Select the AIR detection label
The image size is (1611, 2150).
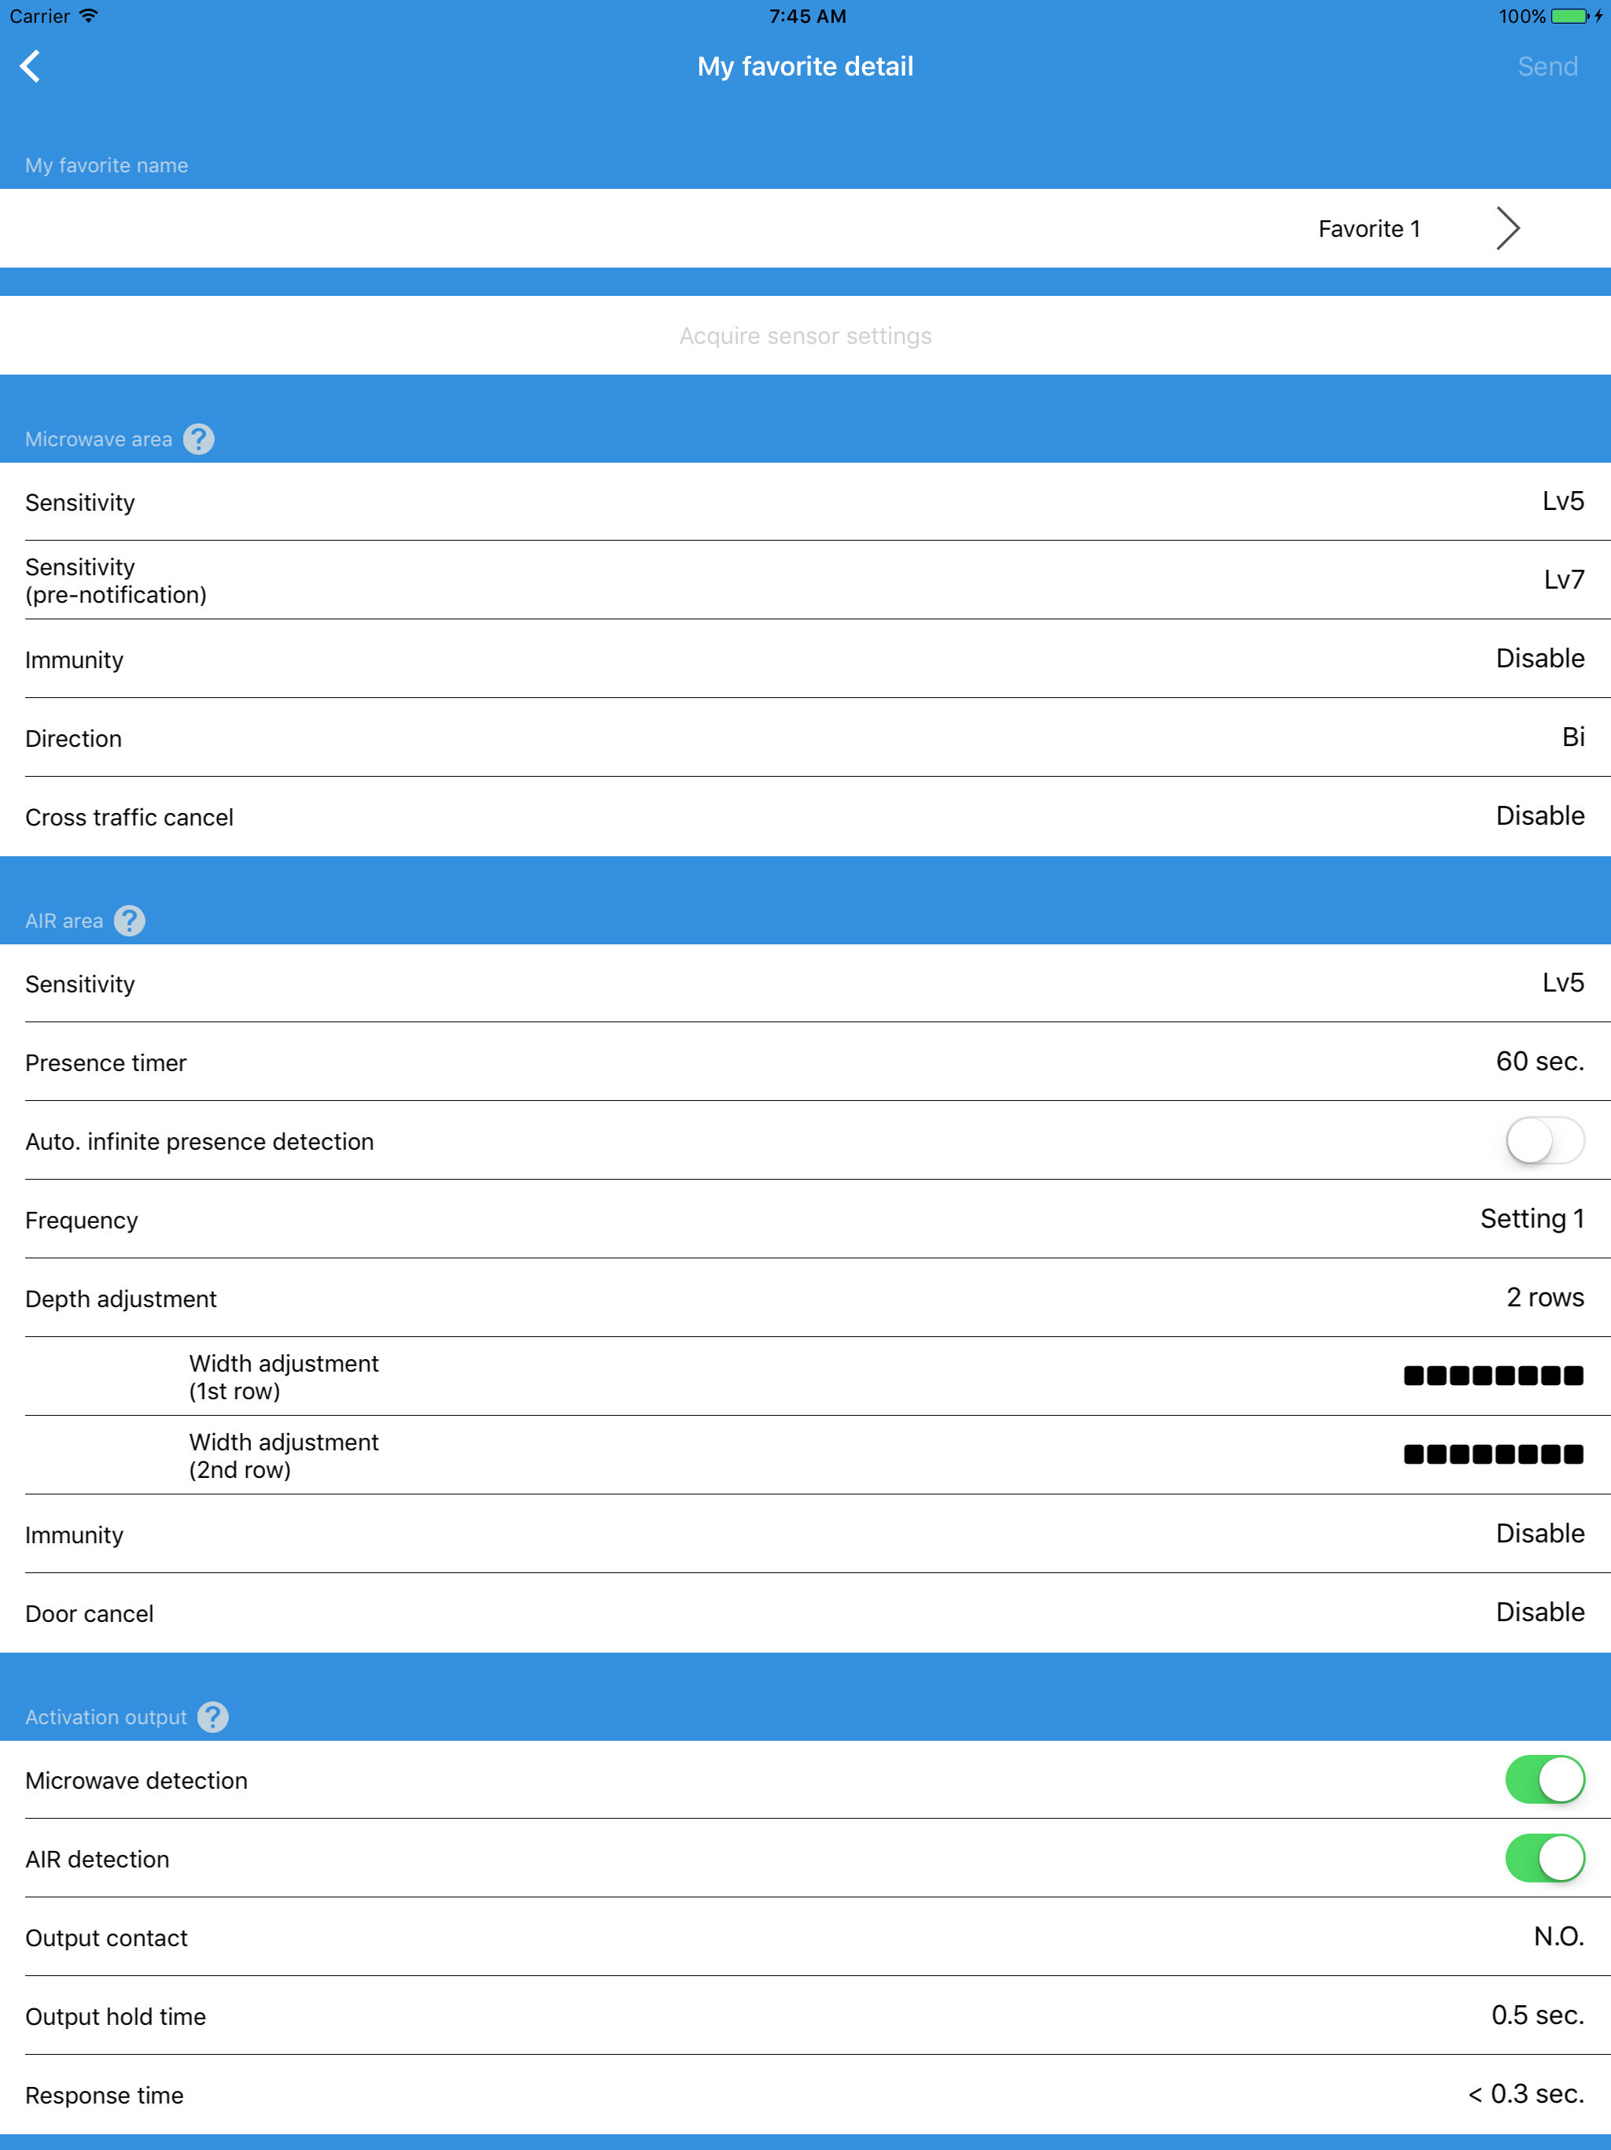click(98, 1860)
